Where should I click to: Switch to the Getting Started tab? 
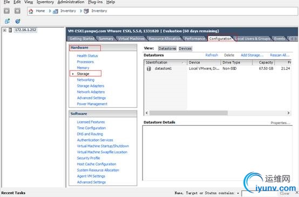pos(82,38)
